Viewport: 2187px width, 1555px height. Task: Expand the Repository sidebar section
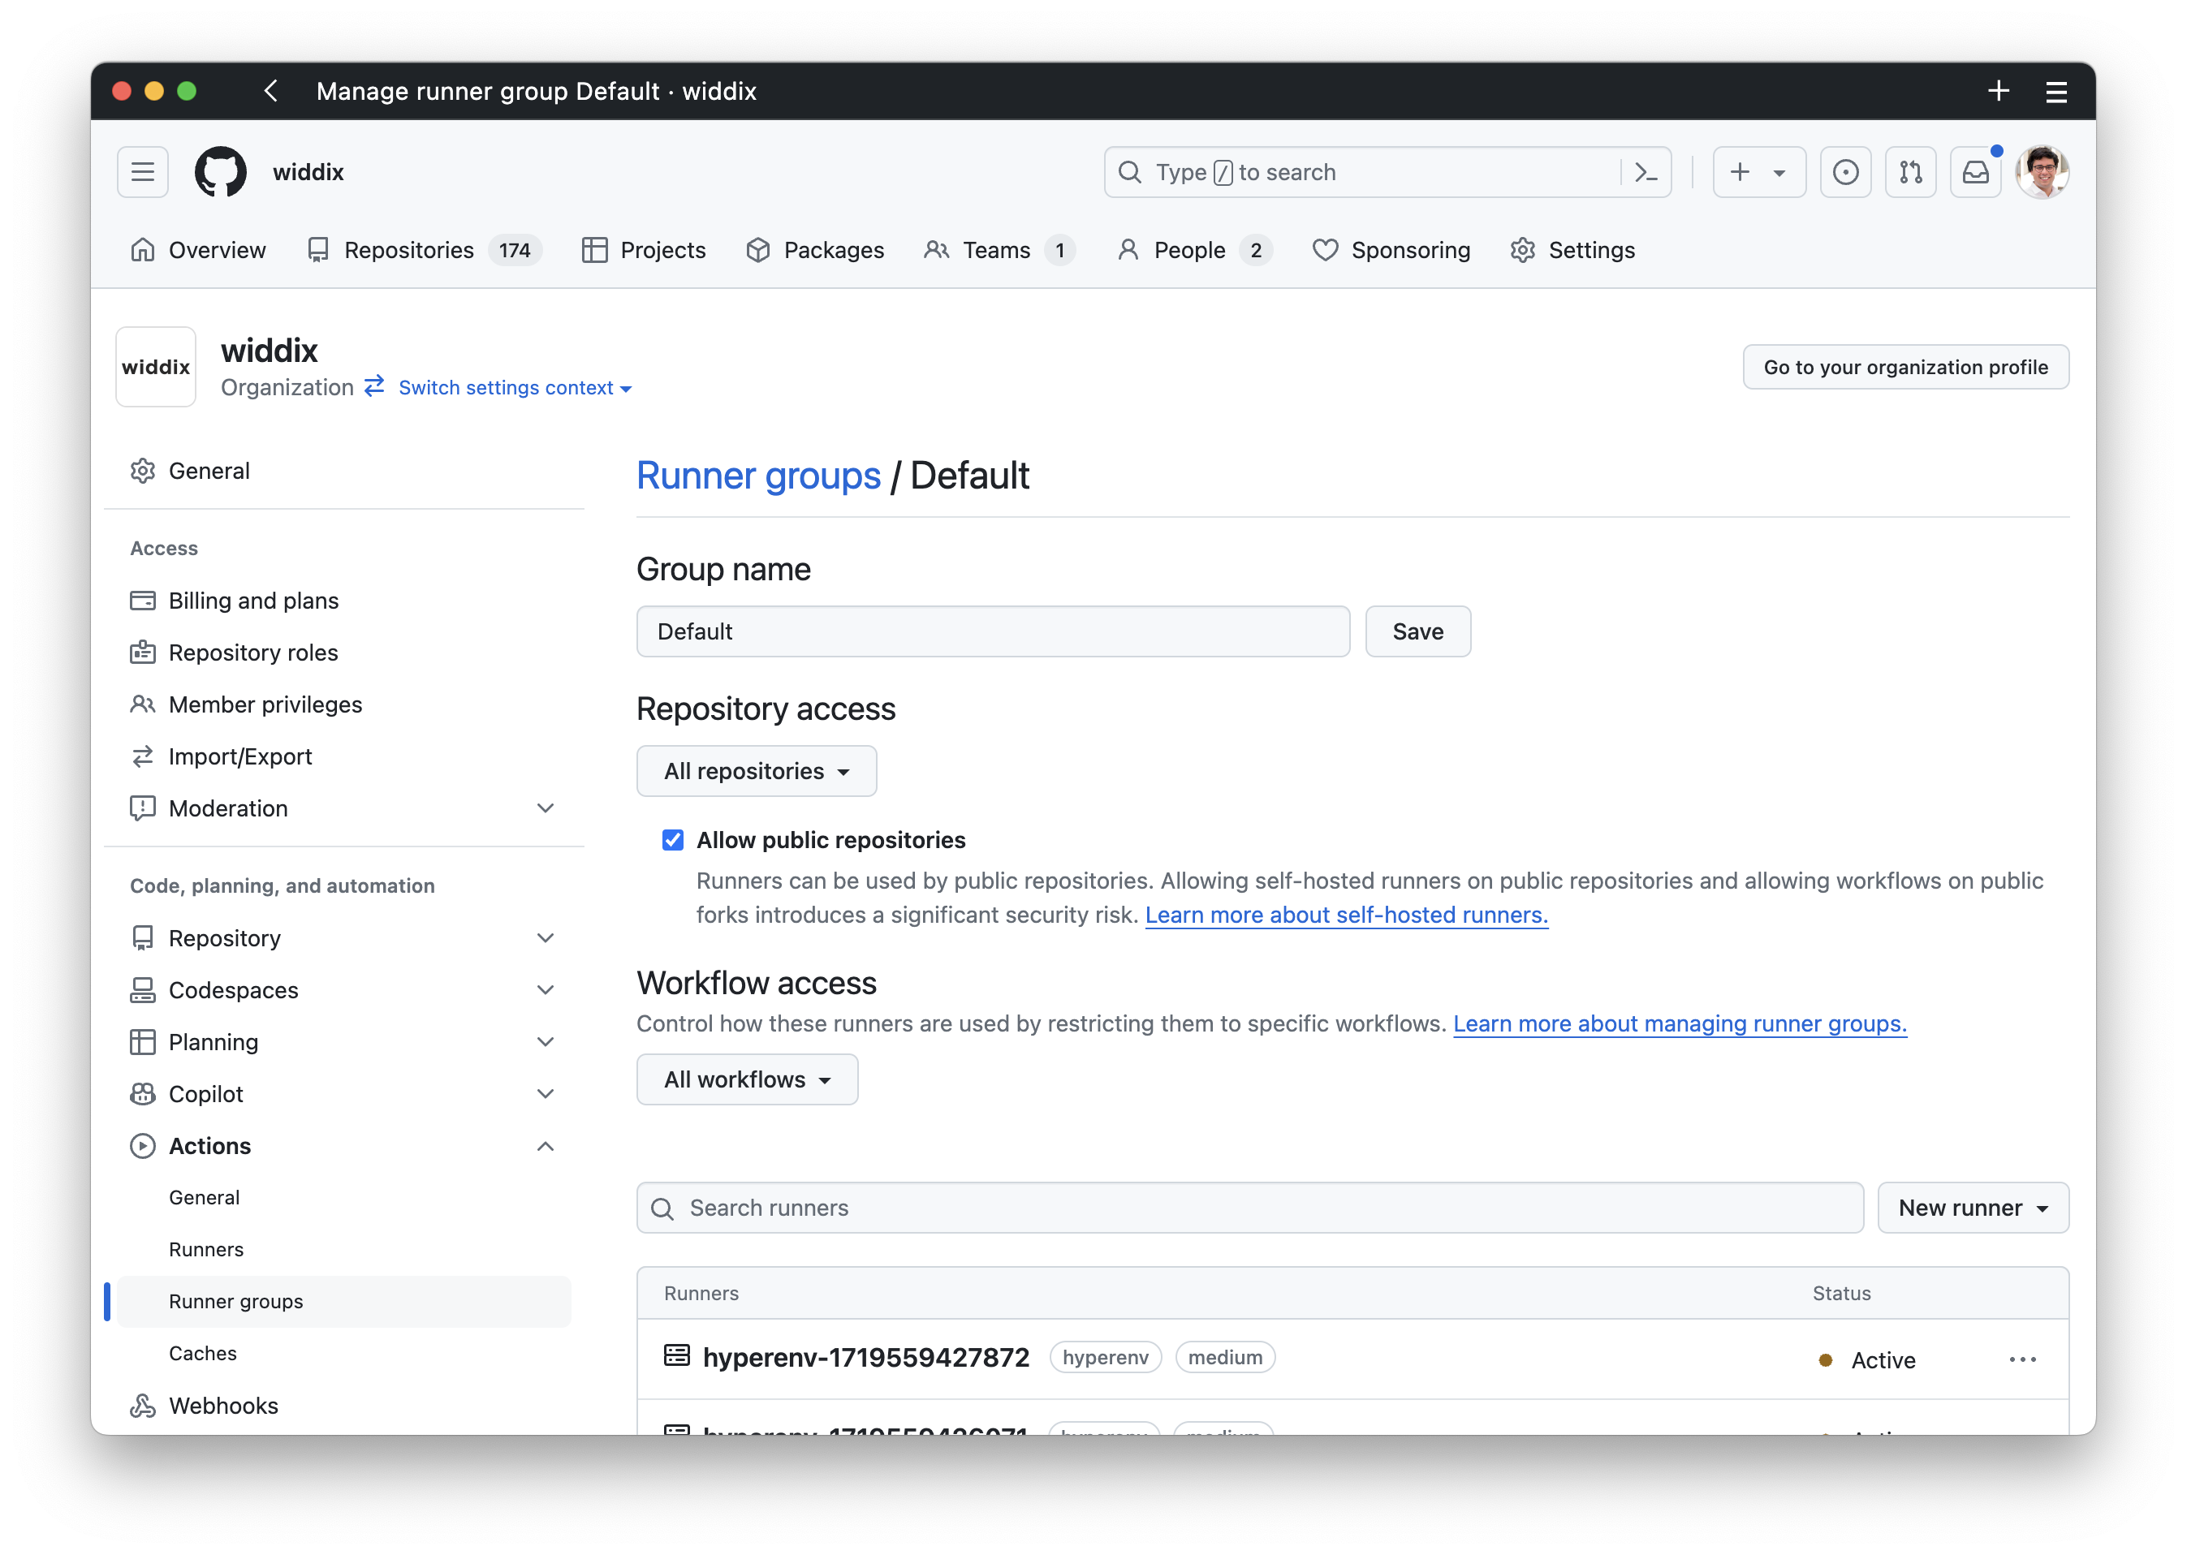pos(545,938)
